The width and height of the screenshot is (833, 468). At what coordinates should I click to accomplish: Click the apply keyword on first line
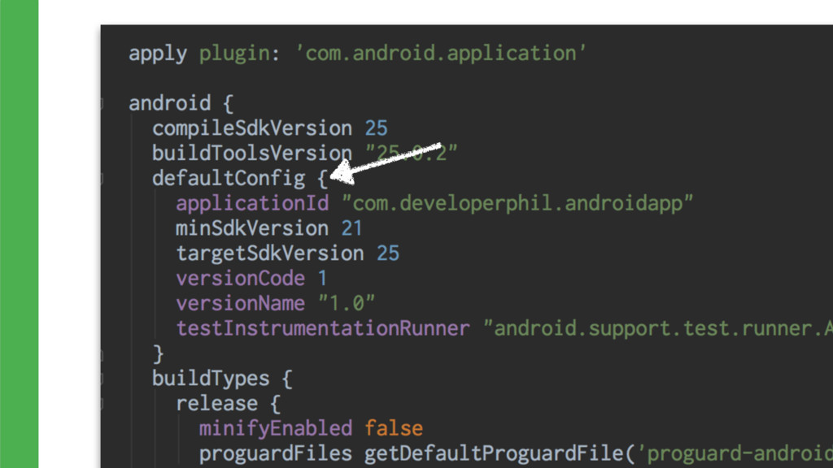[158, 54]
